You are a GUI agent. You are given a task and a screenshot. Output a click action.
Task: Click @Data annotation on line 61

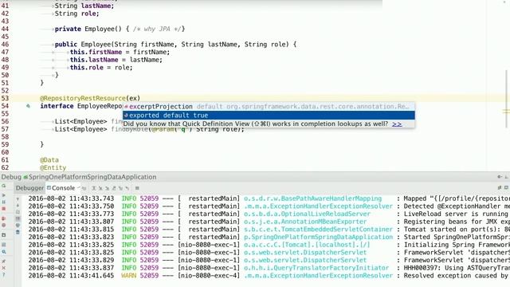click(x=49, y=159)
